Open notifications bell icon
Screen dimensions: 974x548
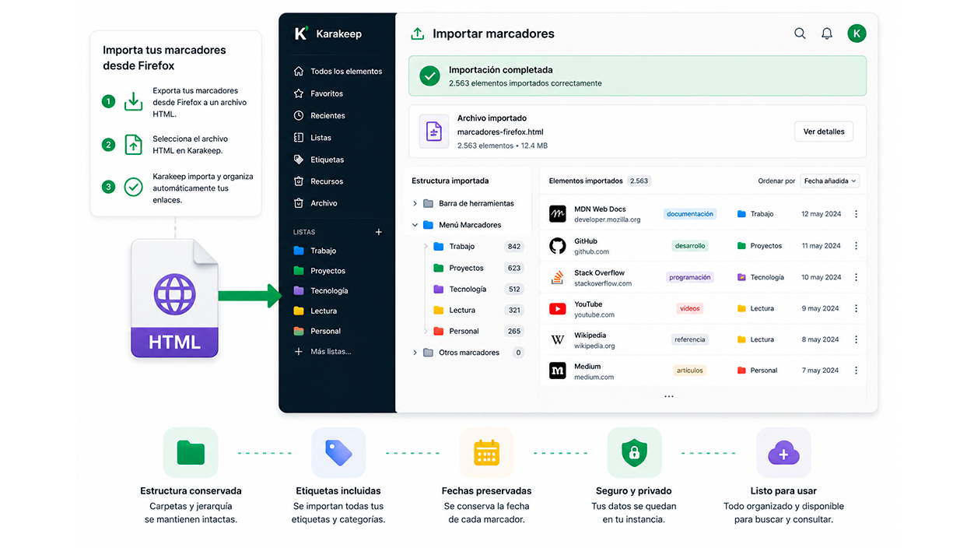coord(827,33)
